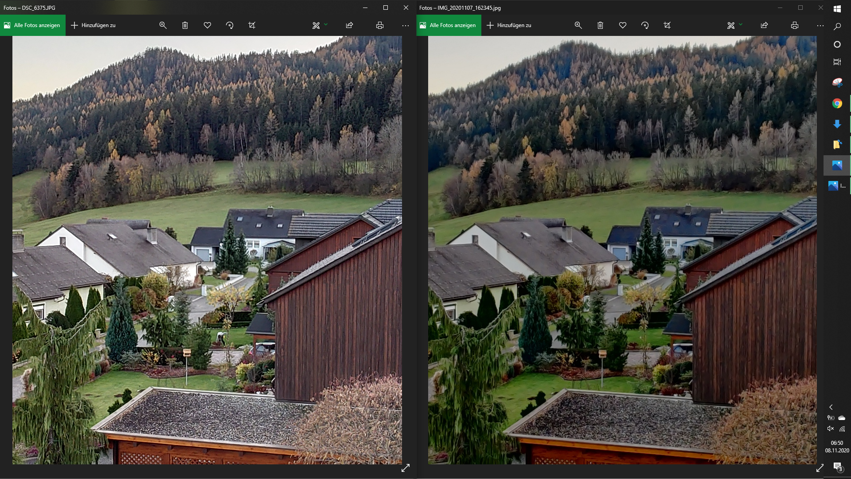Maximize the DSC_6375 Photos window
Screen dimensions: 851x479
coord(386,8)
